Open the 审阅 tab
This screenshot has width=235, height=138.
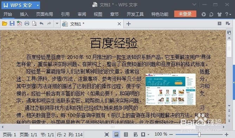[82, 14]
